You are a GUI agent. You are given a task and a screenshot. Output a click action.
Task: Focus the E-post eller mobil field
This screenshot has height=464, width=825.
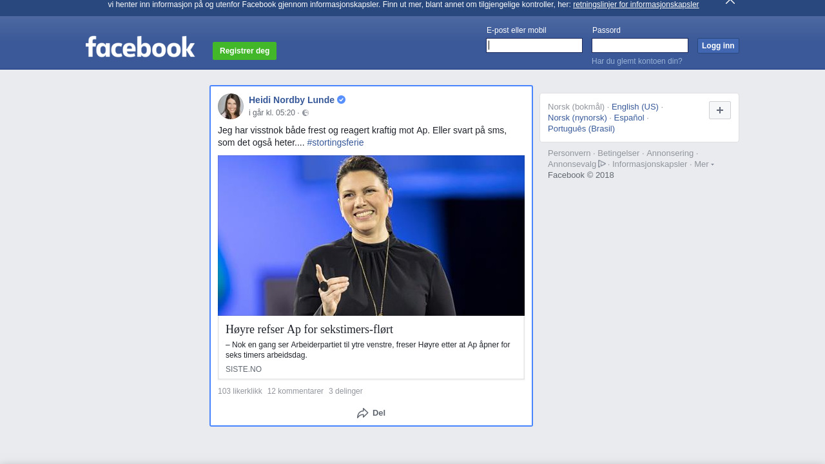(x=534, y=45)
